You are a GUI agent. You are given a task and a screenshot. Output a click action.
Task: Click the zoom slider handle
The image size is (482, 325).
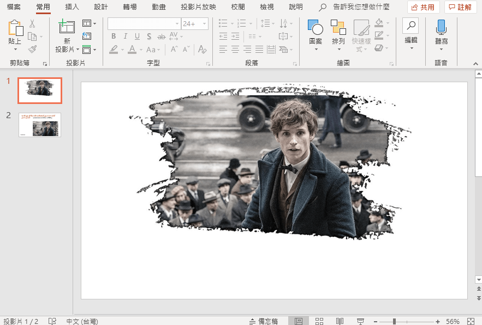(394, 321)
